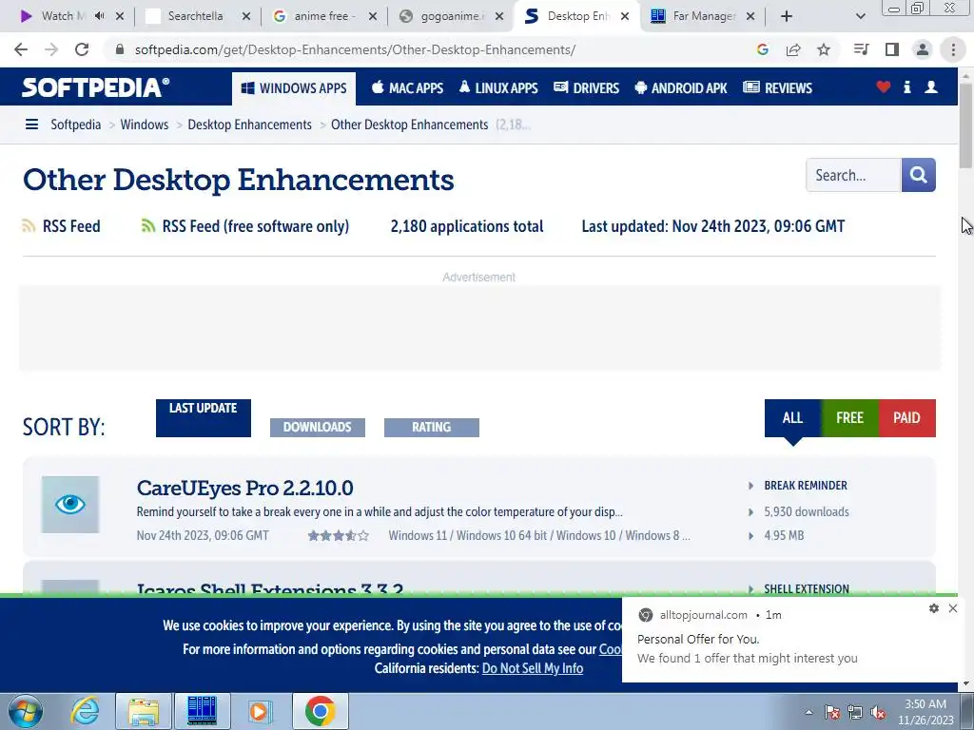This screenshot has width=974, height=730.
Task: Open the Windows Start button
Action: coord(25,711)
